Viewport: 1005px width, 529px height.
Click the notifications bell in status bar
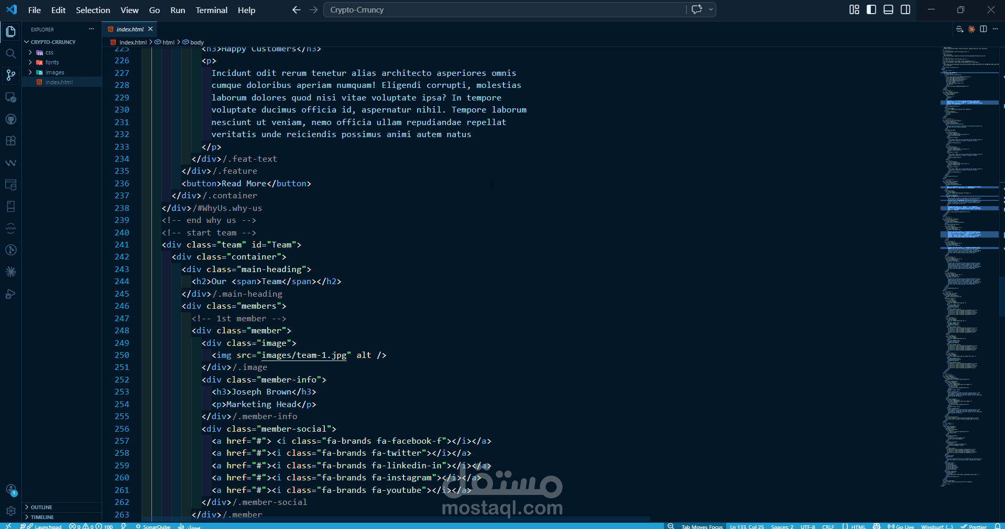pos(998,526)
